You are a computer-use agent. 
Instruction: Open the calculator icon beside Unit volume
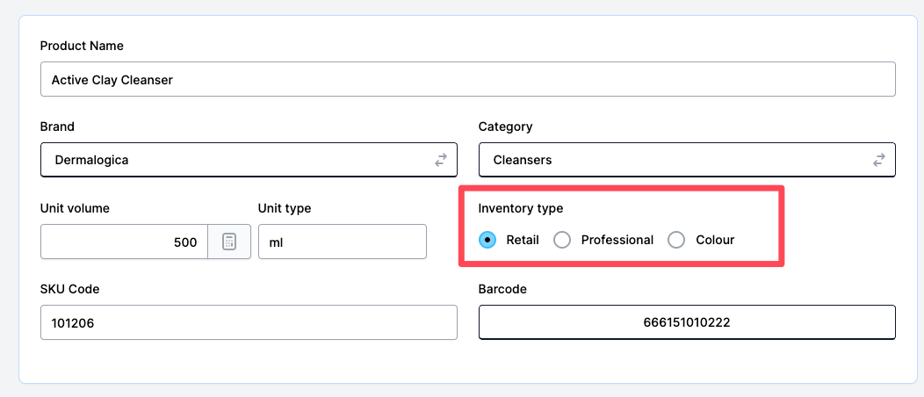229,242
